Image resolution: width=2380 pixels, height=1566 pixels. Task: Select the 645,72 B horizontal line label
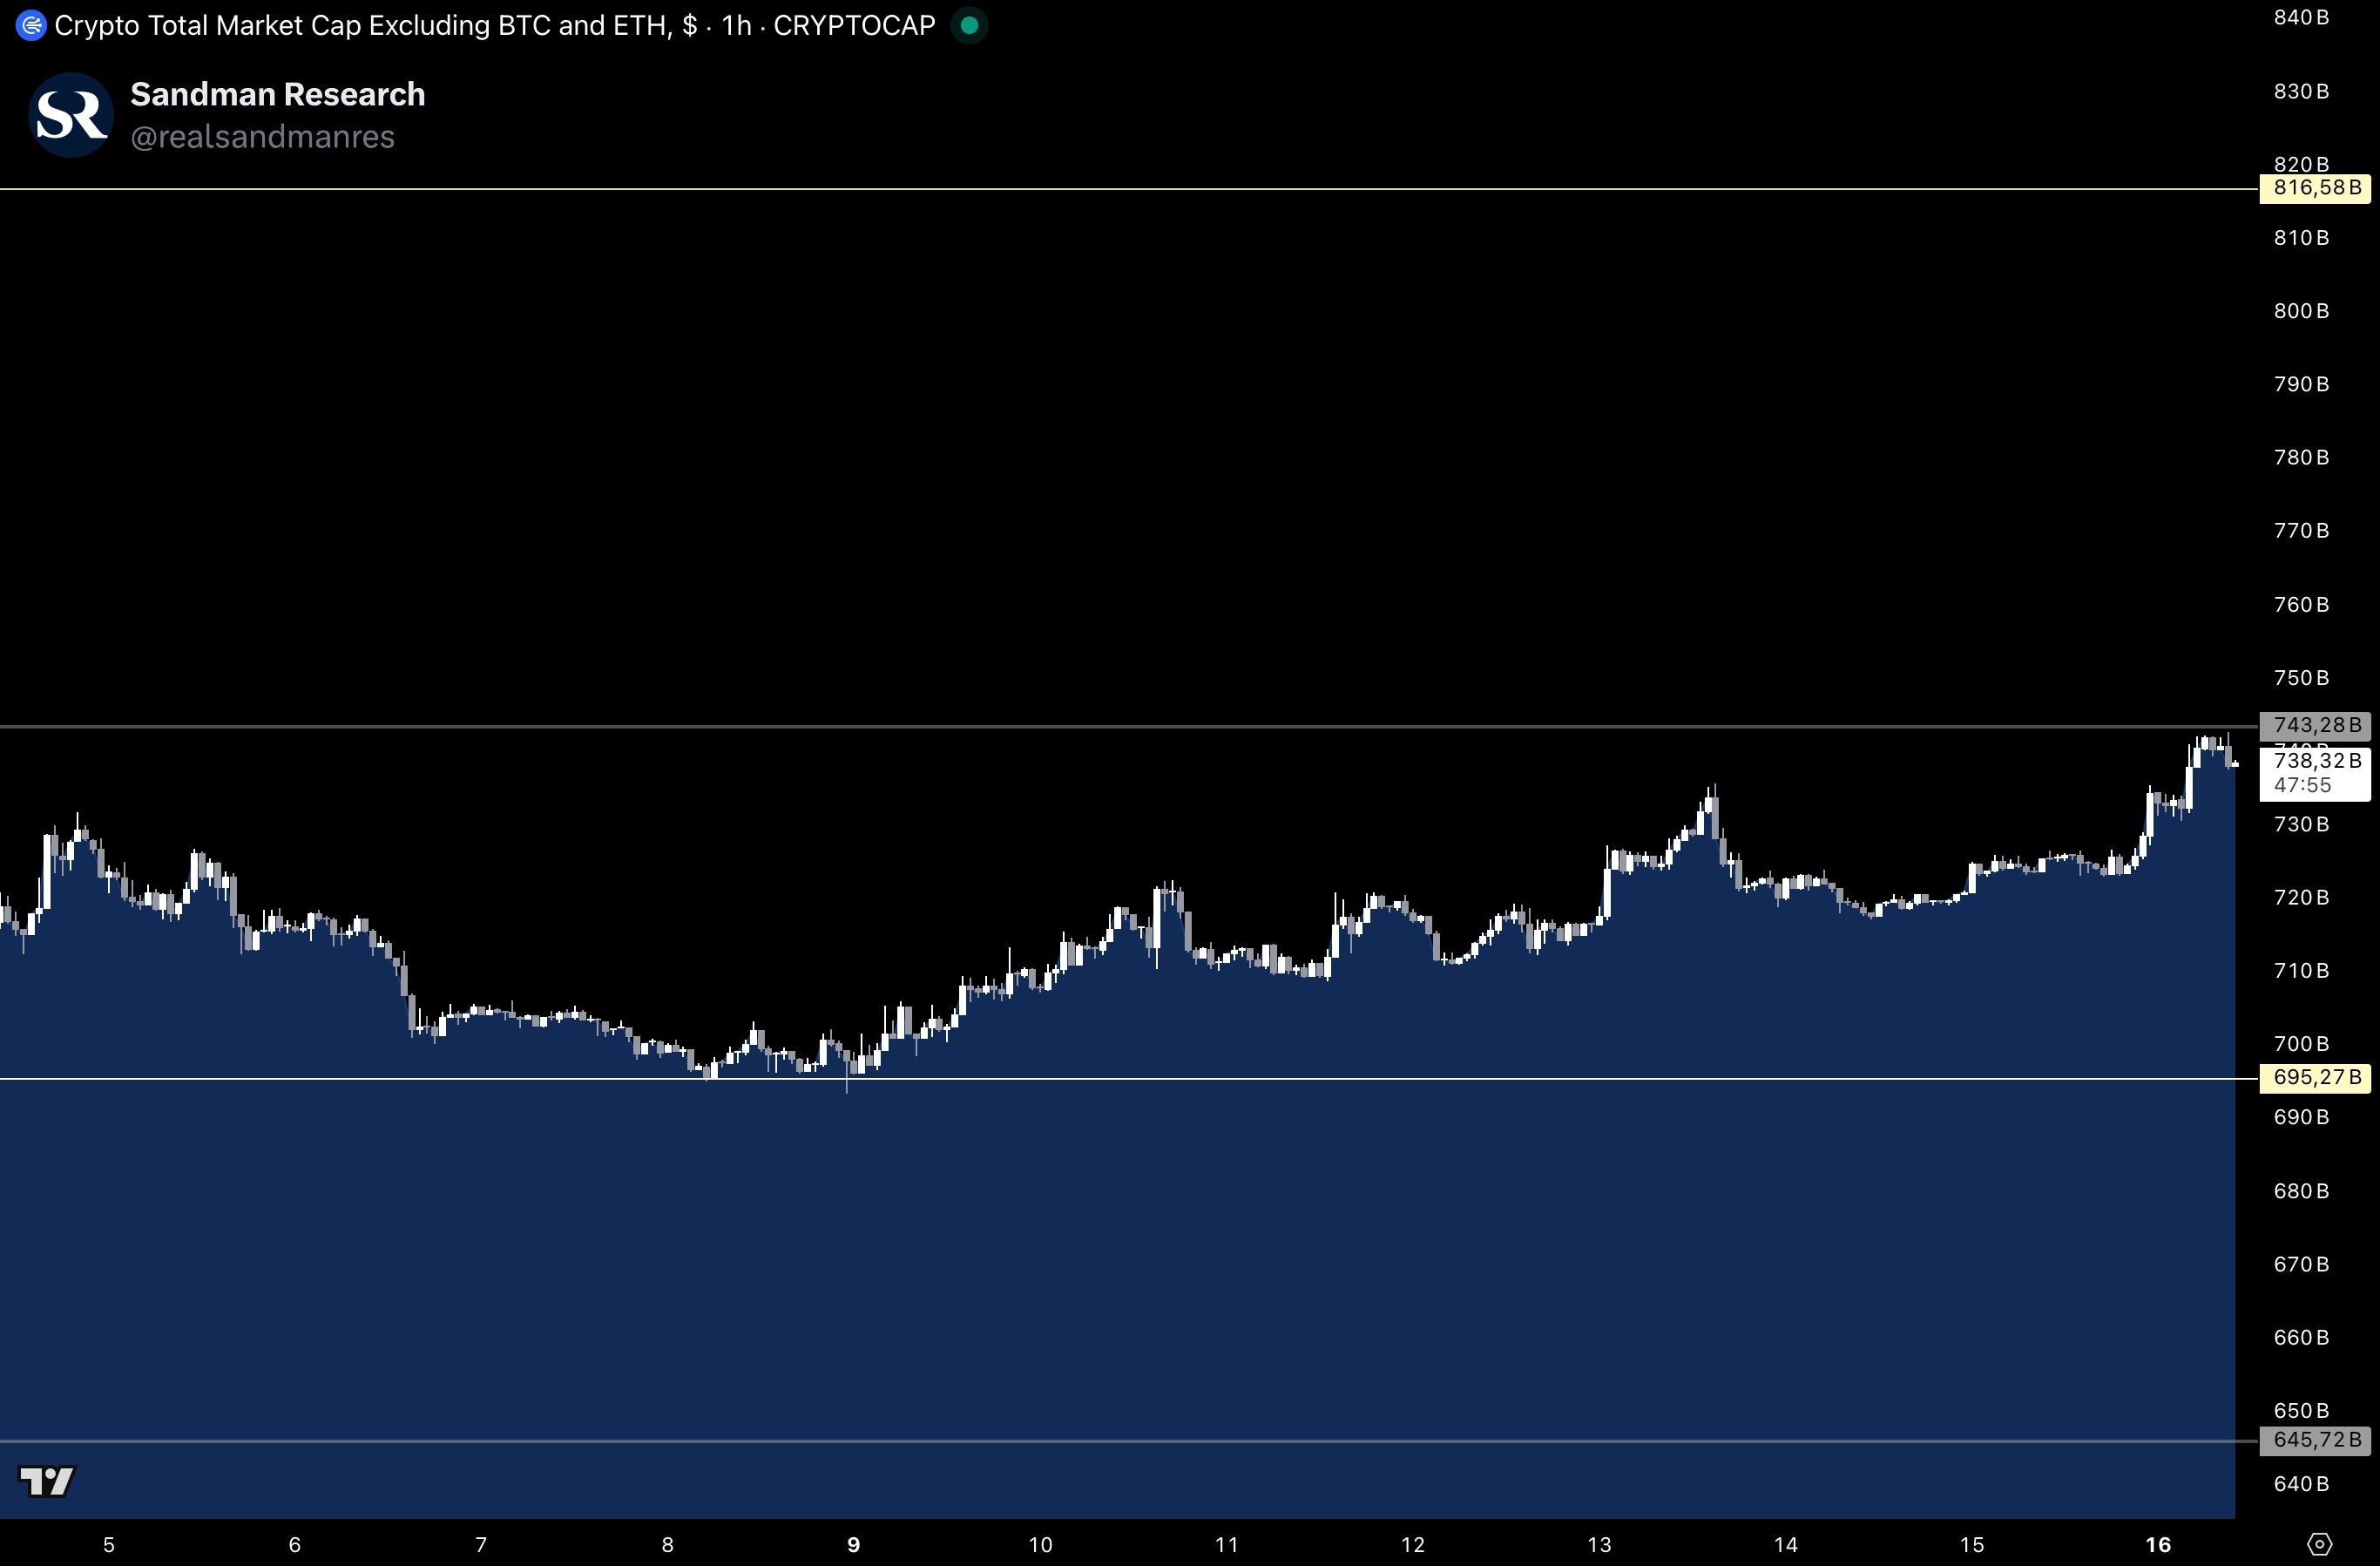(x=2315, y=1440)
